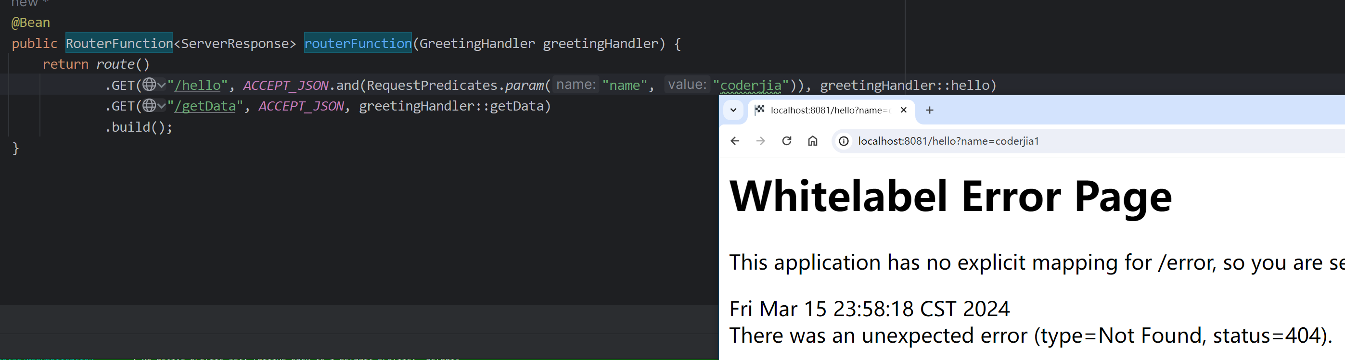Click the .build() call
Viewport: 1345px width, 360px height.
(x=139, y=127)
